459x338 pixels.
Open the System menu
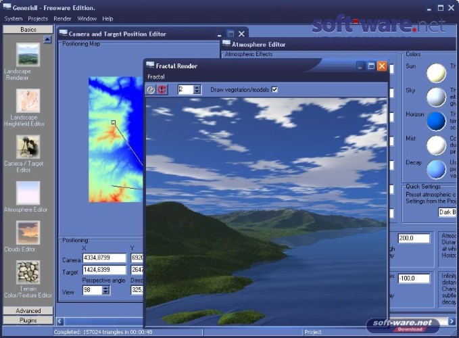click(x=13, y=19)
